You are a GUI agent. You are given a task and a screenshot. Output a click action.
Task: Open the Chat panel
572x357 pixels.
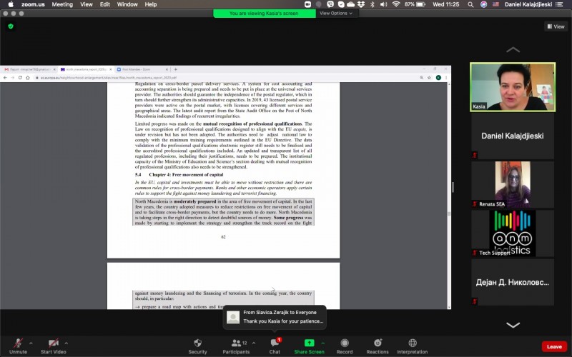point(275,343)
